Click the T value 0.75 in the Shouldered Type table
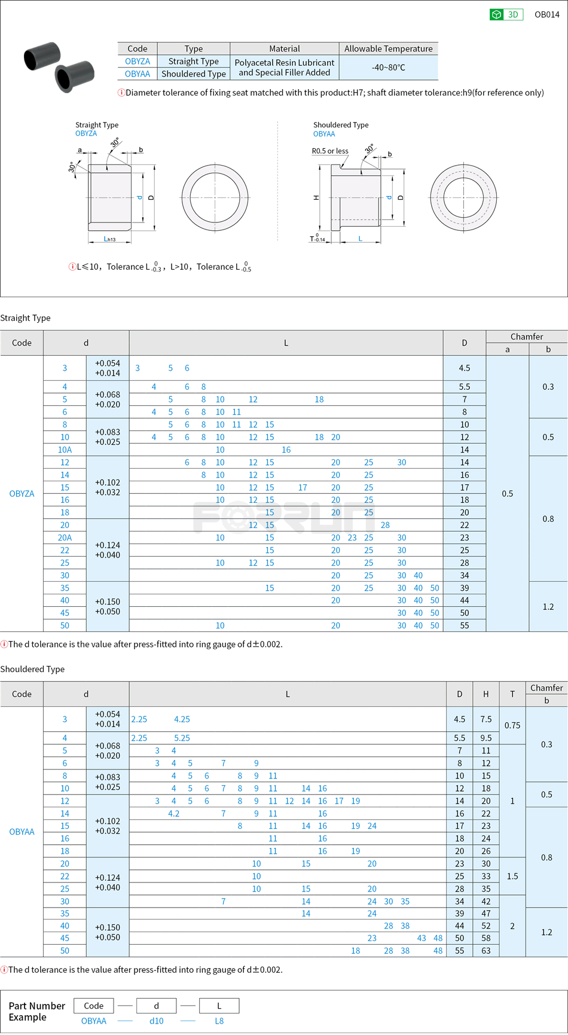 [512, 725]
